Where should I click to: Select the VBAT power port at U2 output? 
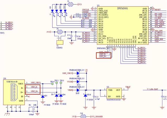tap(128, 87)
